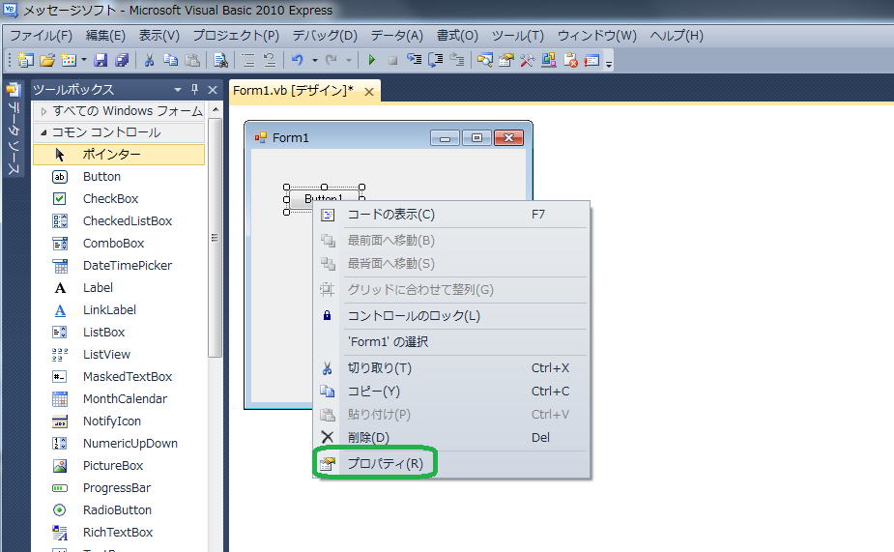894x552 pixels.
Task: Open the ウィンドウ(W) menu
Action: 597,36
